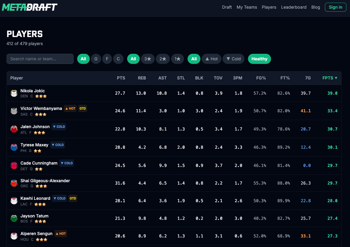The width and height of the screenshot is (350, 247).
Task: Sort the table by FPTS column
Action: point(330,78)
